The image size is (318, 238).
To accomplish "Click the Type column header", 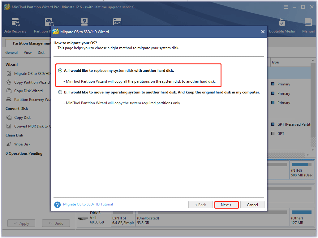I will (275, 62).
